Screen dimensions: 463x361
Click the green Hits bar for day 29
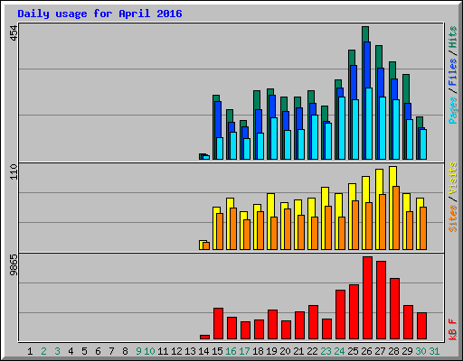406,88
